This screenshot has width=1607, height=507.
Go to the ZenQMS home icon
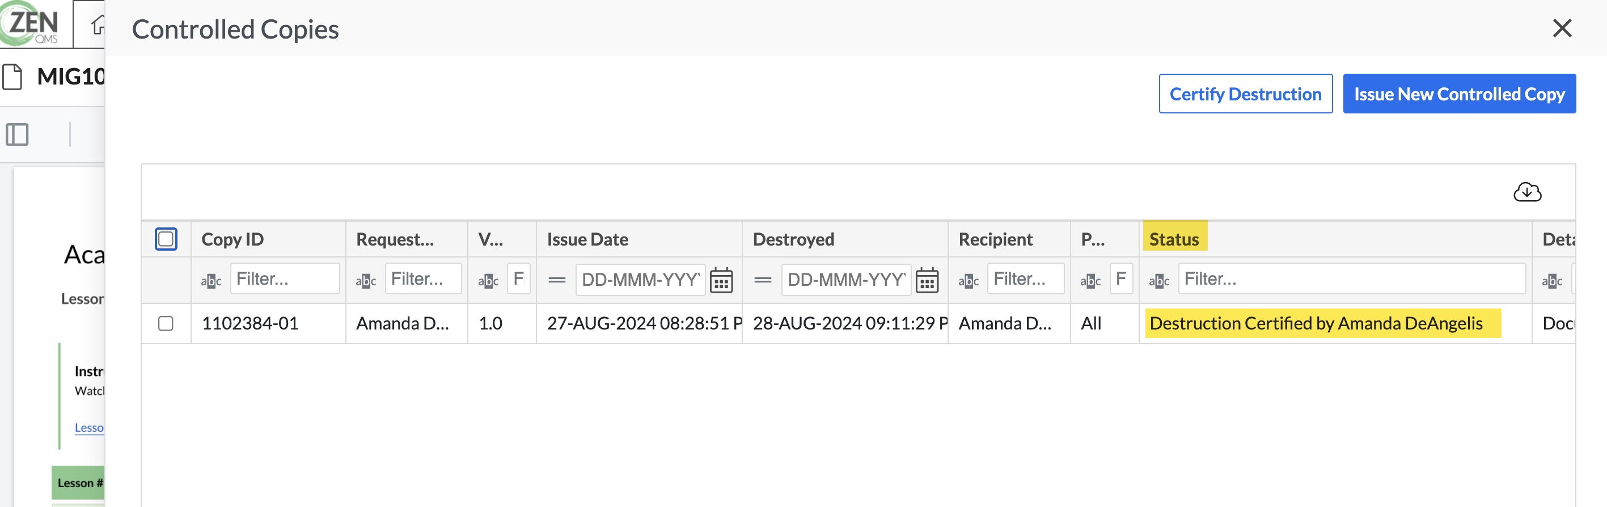[98, 25]
